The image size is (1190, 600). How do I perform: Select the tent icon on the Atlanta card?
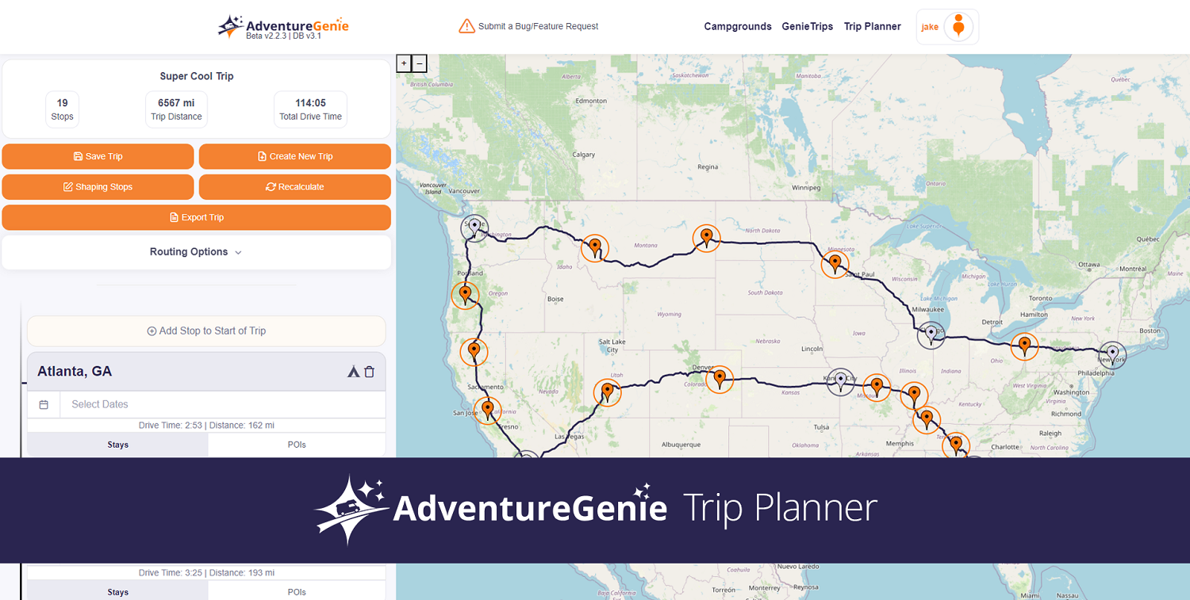pos(353,371)
